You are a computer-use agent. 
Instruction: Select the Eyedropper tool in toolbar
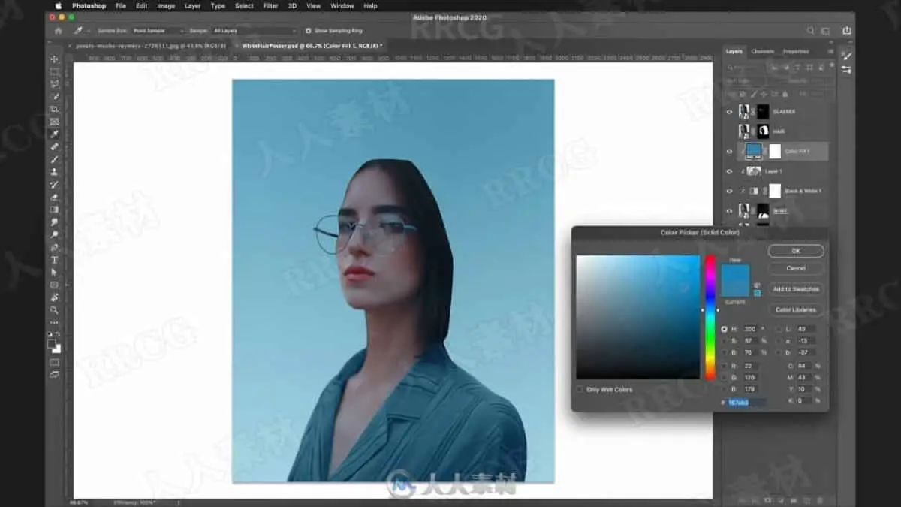pyautogui.click(x=54, y=134)
